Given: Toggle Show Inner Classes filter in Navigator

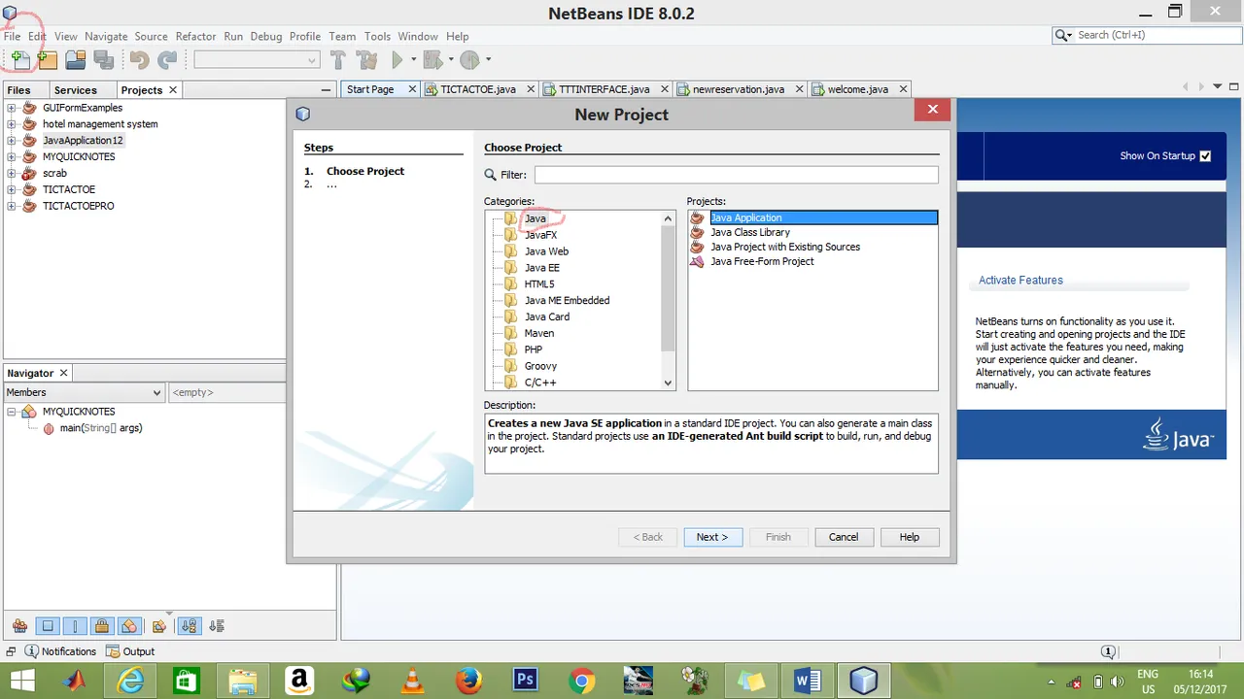Looking at the screenshot, I should [130, 626].
